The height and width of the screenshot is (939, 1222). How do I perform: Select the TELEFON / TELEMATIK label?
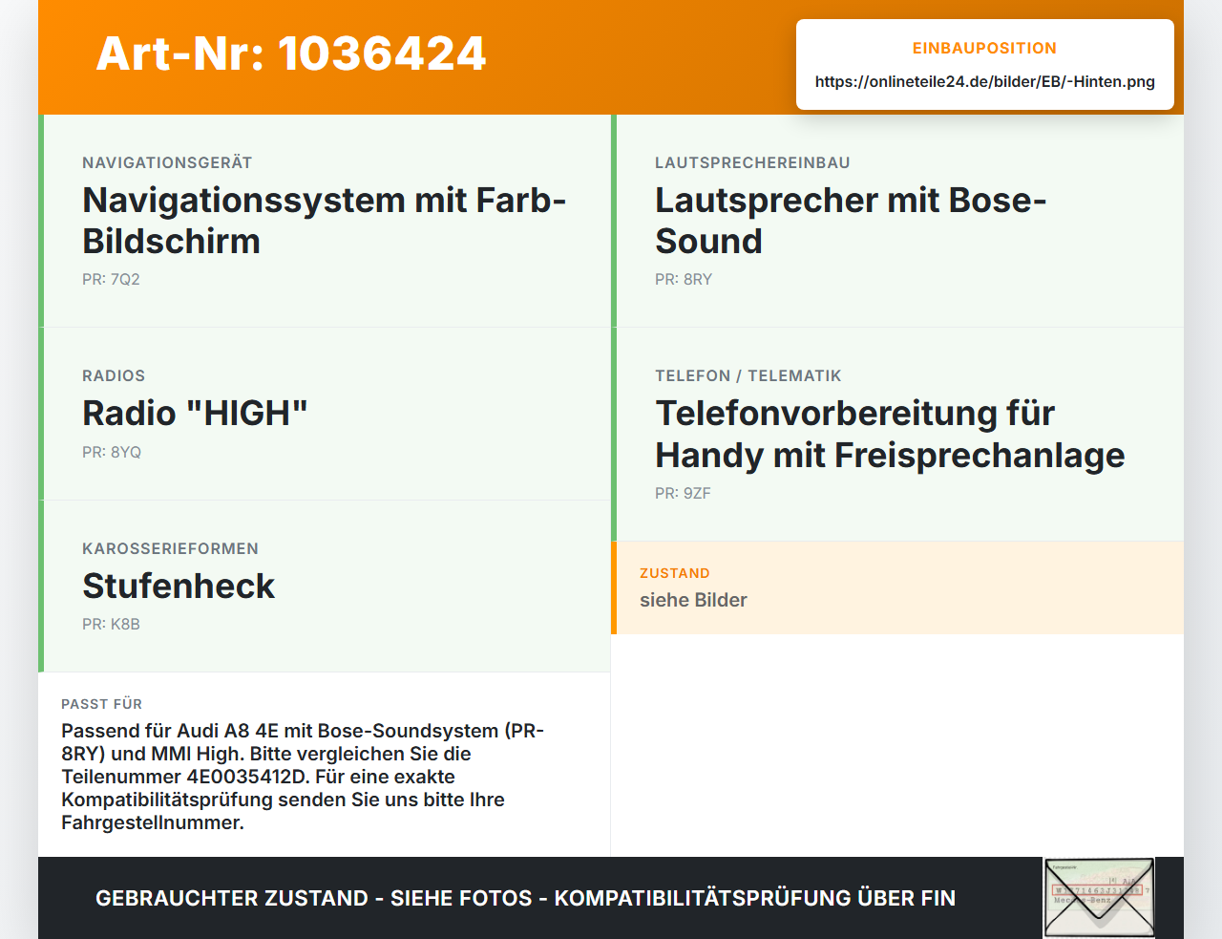(x=748, y=375)
